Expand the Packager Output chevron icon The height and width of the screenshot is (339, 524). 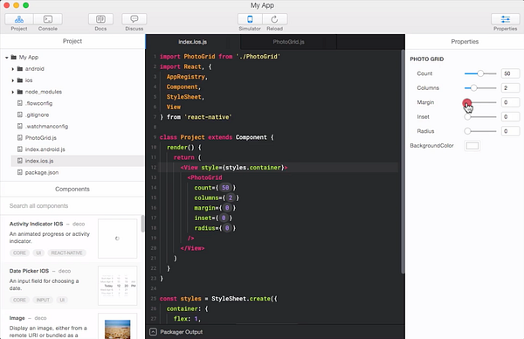point(153,332)
